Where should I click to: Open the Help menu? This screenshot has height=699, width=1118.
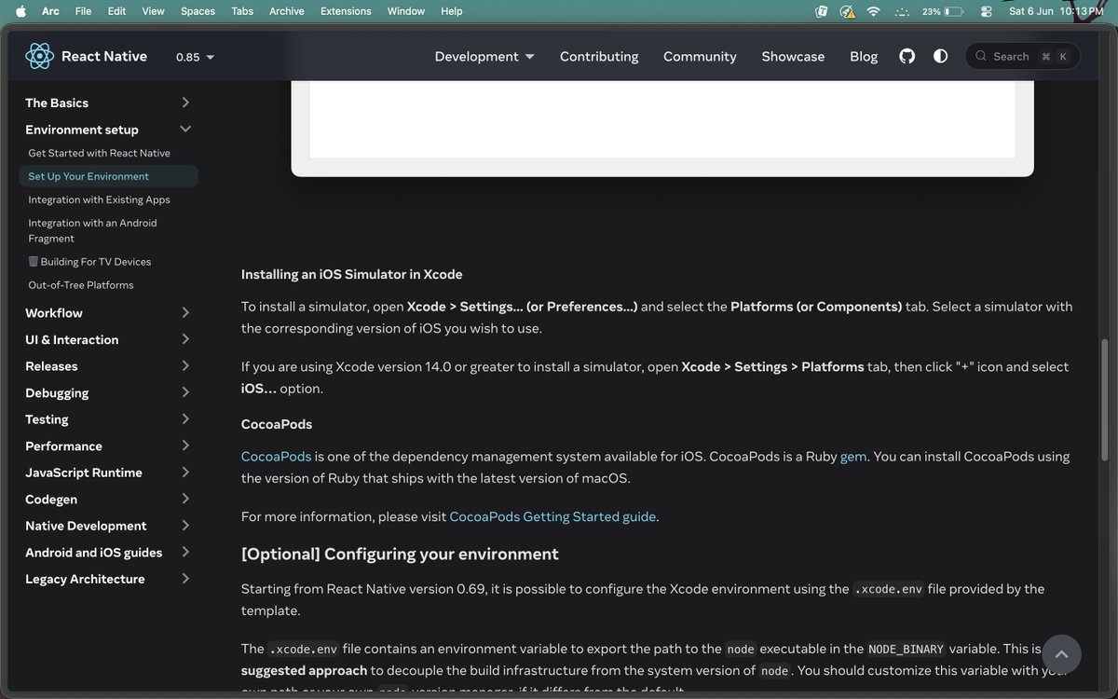coord(452,11)
